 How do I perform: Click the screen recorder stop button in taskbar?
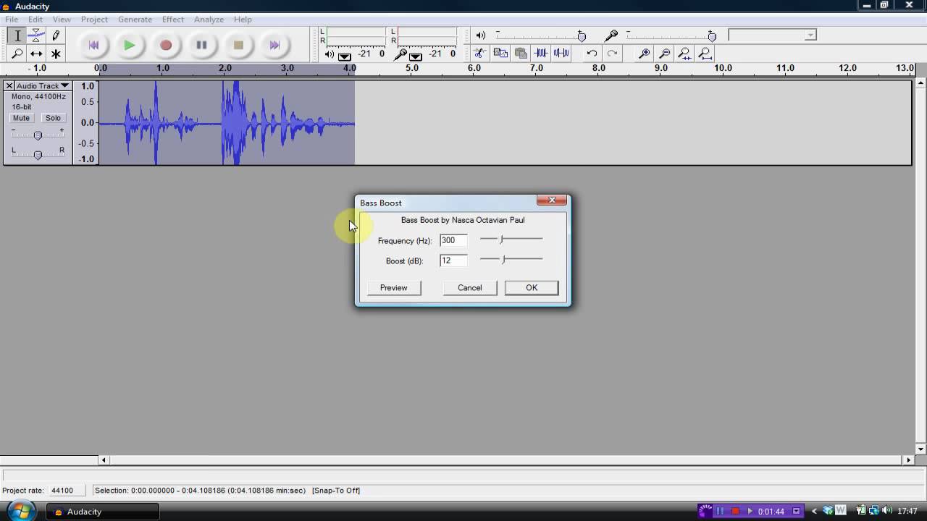point(735,512)
